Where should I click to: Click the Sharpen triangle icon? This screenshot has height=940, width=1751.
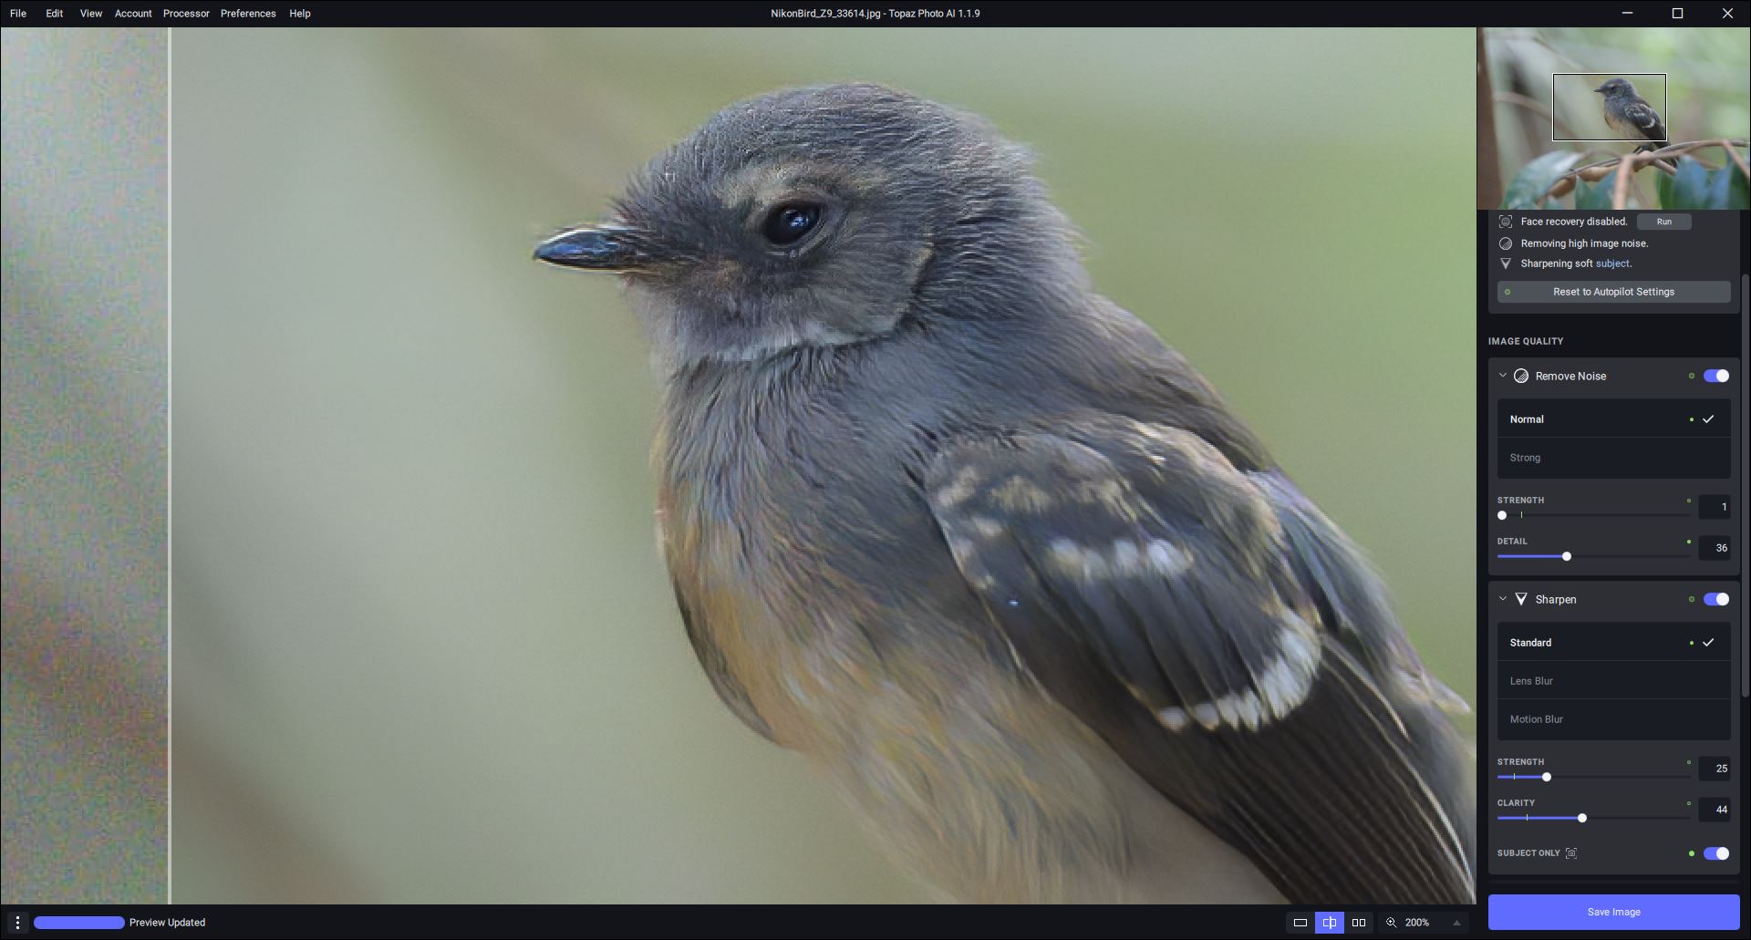[1521, 599]
